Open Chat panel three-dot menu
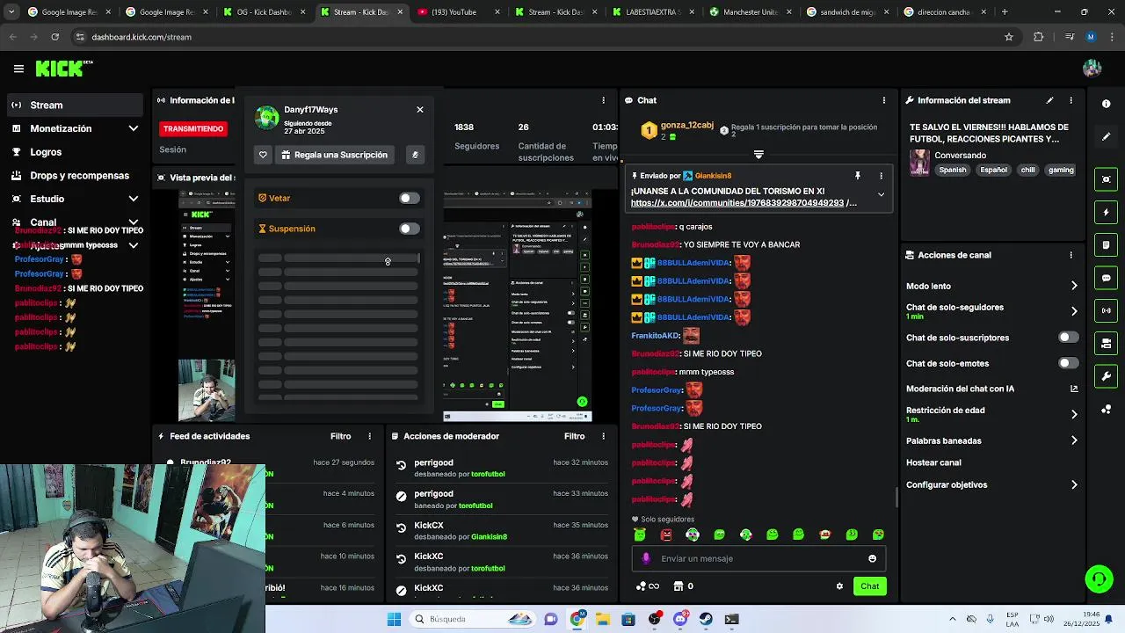This screenshot has height=633, width=1125. click(x=883, y=100)
